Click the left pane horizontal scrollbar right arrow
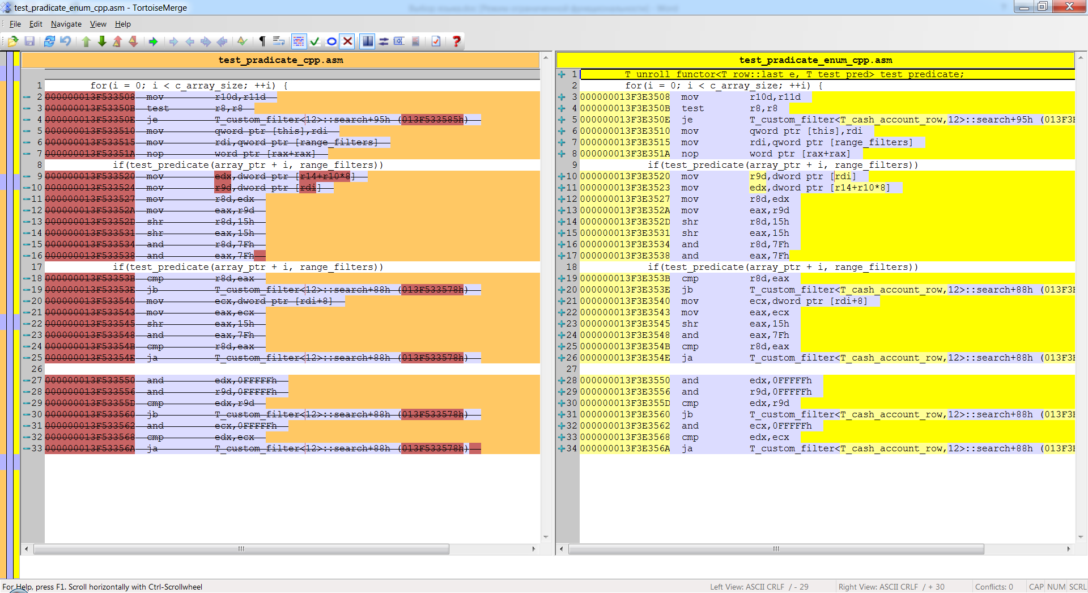Screen dimensions: 1088x593 point(533,549)
